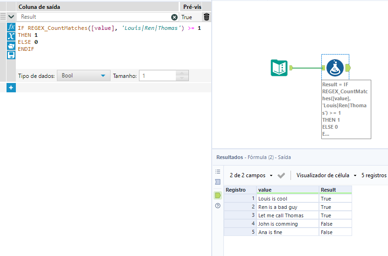
Task: Click the Formula tool input anchor
Action: click(x=324, y=68)
